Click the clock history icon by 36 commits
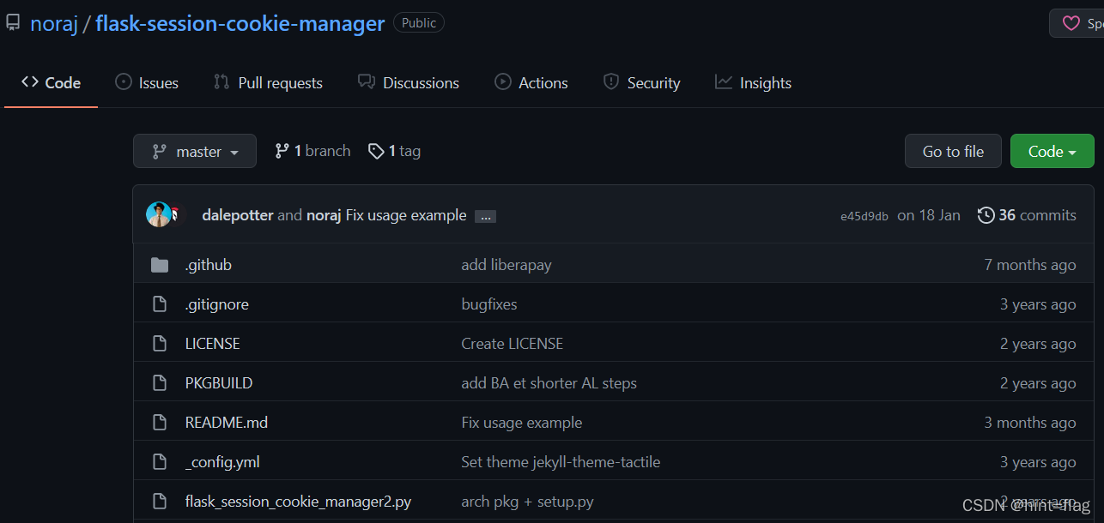This screenshot has width=1104, height=523. point(986,215)
